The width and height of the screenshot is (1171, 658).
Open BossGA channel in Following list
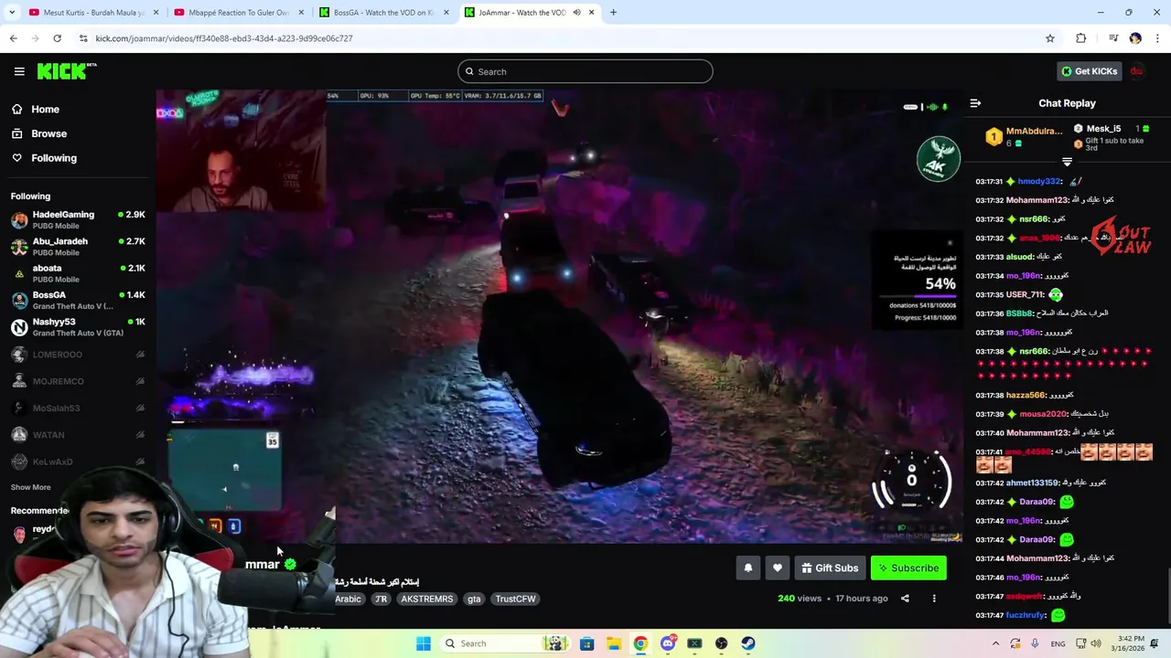(x=78, y=300)
